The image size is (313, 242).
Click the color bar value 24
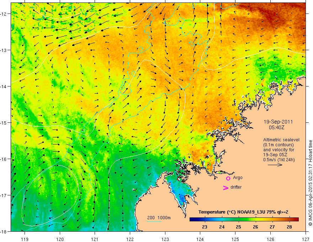[x=222, y=227]
